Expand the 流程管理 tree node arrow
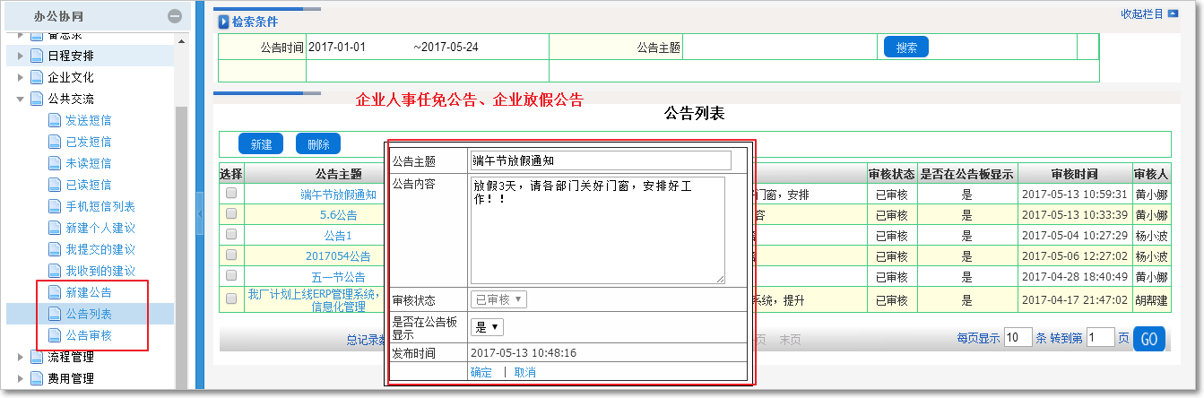The width and height of the screenshot is (1204, 398). point(21,357)
